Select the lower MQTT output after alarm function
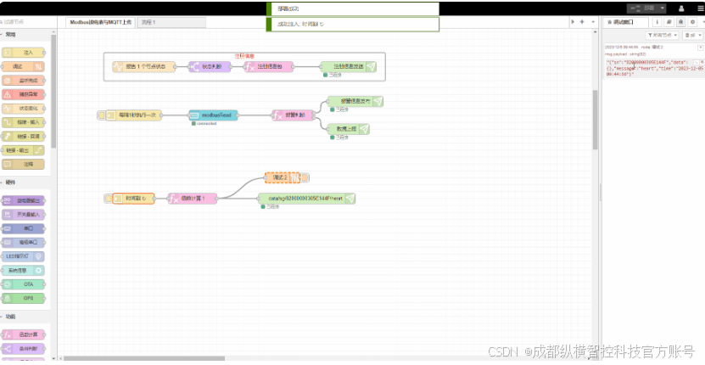Viewport: 705px width, 365px height. 349,129
